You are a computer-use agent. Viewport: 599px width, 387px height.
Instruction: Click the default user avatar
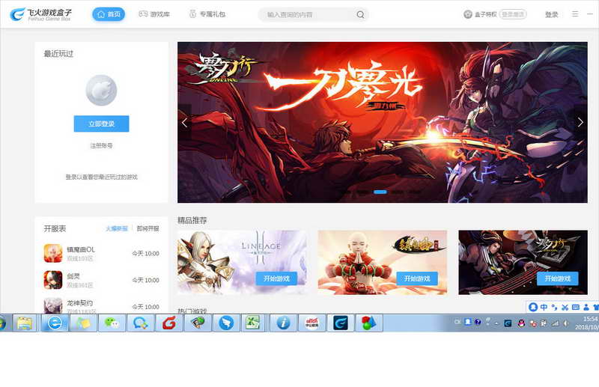click(101, 90)
